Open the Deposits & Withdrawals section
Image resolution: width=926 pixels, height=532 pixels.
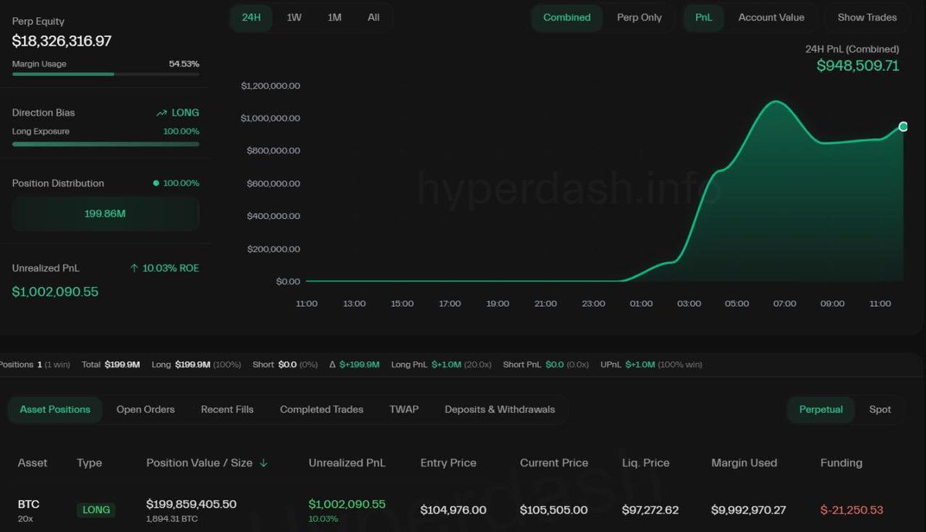pos(500,409)
